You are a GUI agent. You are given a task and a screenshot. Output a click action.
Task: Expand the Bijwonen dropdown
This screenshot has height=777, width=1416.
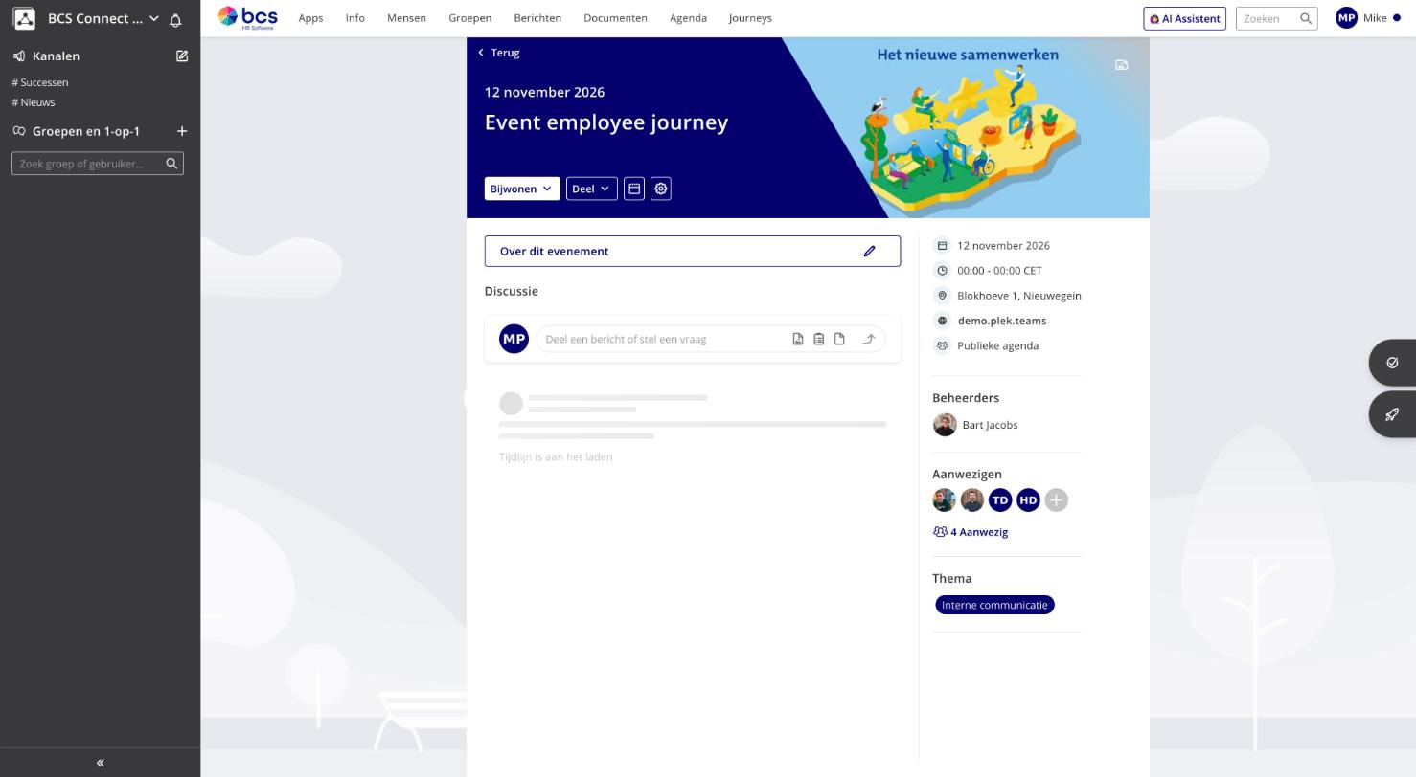click(x=522, y=189)
